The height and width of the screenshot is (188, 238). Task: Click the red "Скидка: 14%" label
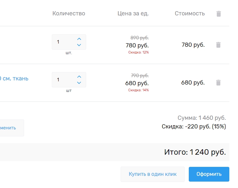pos(138,90)
